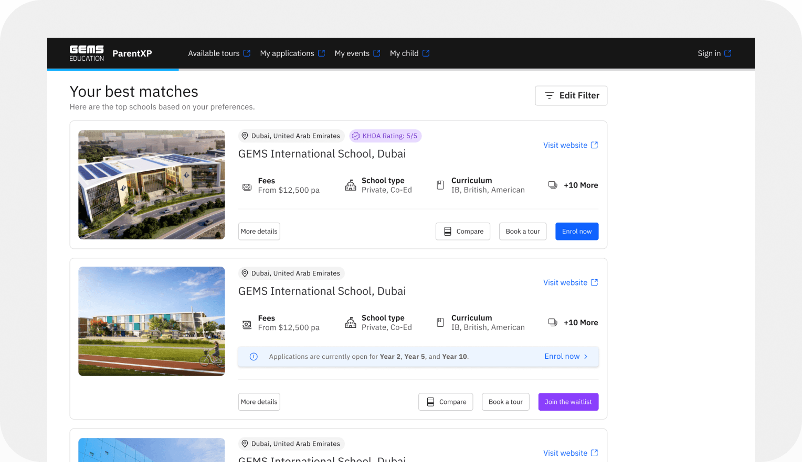Click Book a tour on the second card
Image resolution: width=802 pixels, height=462 pixels.
click(x=505, y=402)
